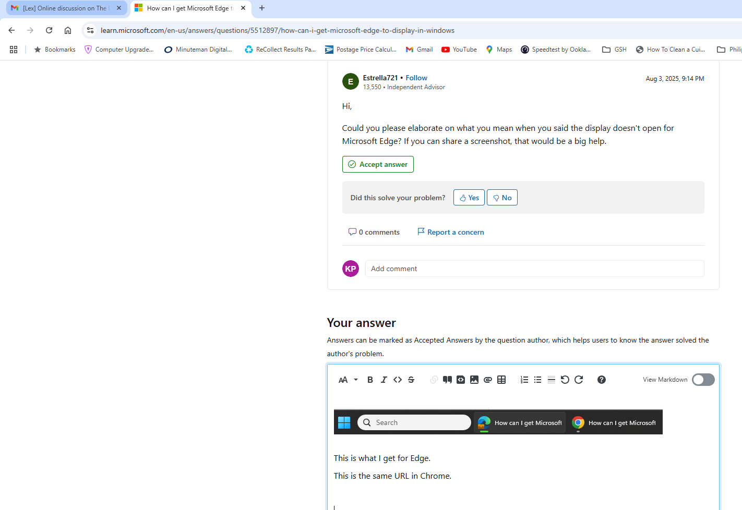Go to browser home page
The width and height of the screenshot is (742, 510).
[68, 30]
